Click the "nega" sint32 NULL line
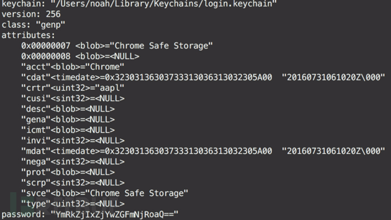The height and width of the screenshot is (220, 391). click(x=73, y=162)
